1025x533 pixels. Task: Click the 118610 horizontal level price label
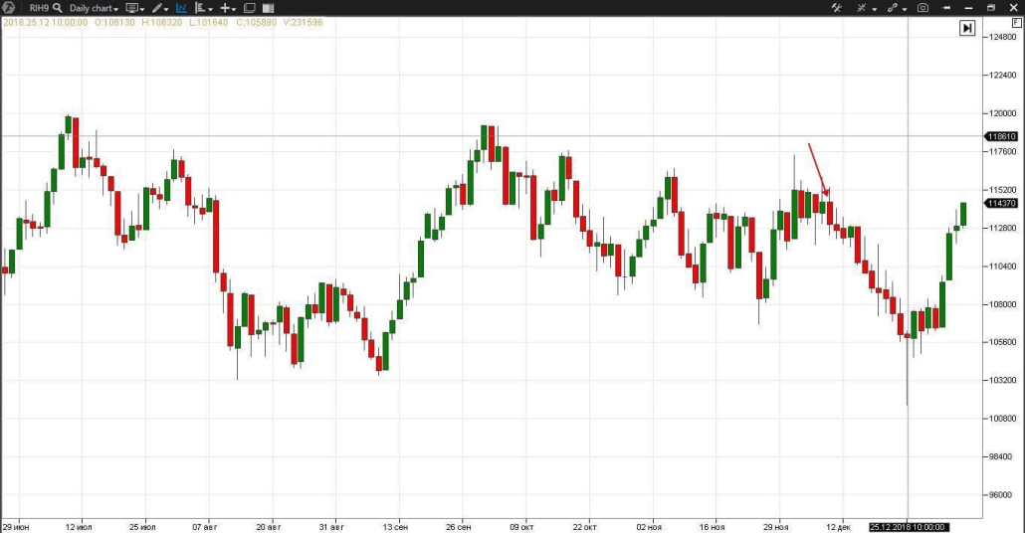pos(1000,136)
